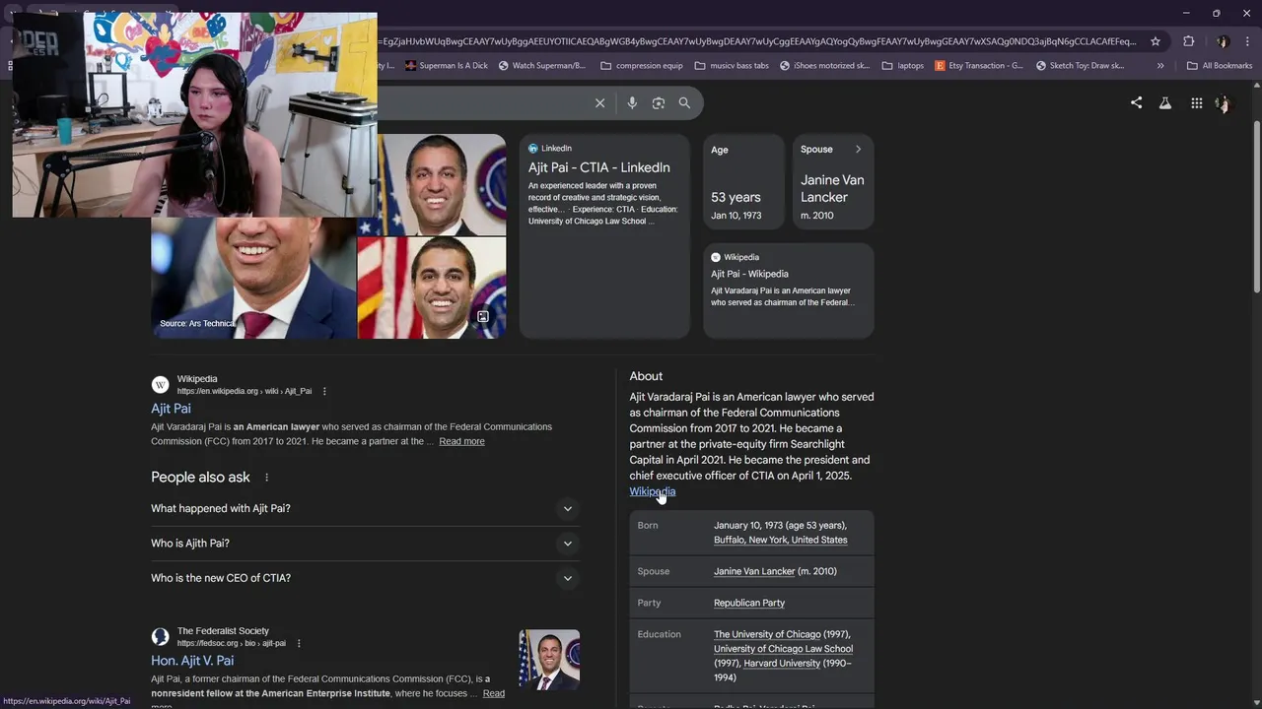Open the Buffalo, New York, United States link
This screenshot has width=1262, height=709.
click(x=780, y=541)
